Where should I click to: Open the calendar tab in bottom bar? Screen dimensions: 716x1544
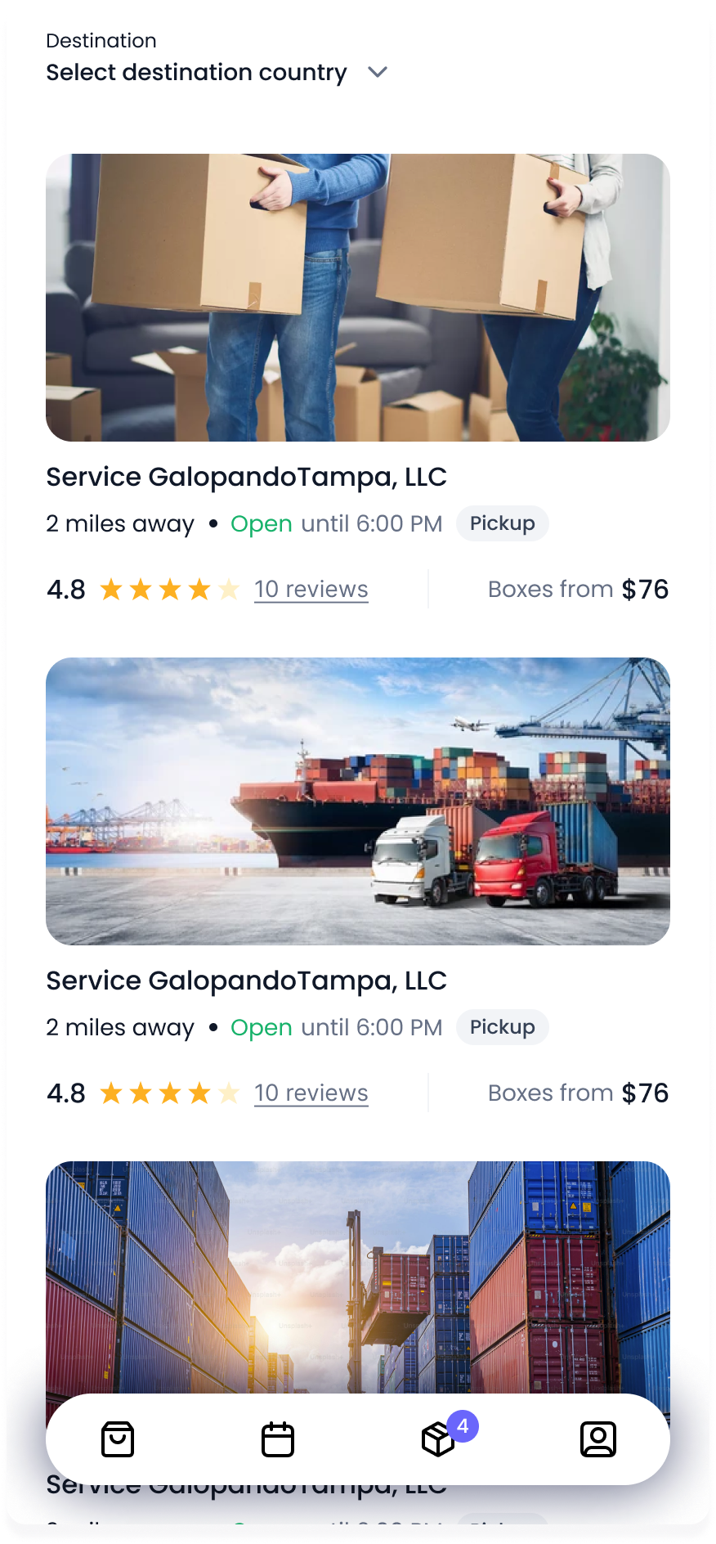click(278, 1439)
